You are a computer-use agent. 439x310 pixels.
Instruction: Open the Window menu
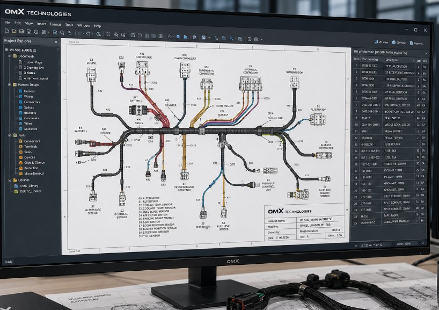[83, 25]
